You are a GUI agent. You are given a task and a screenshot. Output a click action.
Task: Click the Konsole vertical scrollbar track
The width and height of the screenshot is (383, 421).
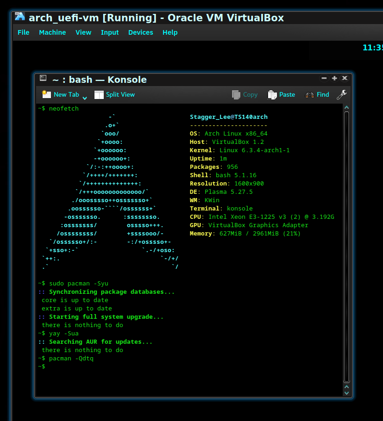point(347,246)
